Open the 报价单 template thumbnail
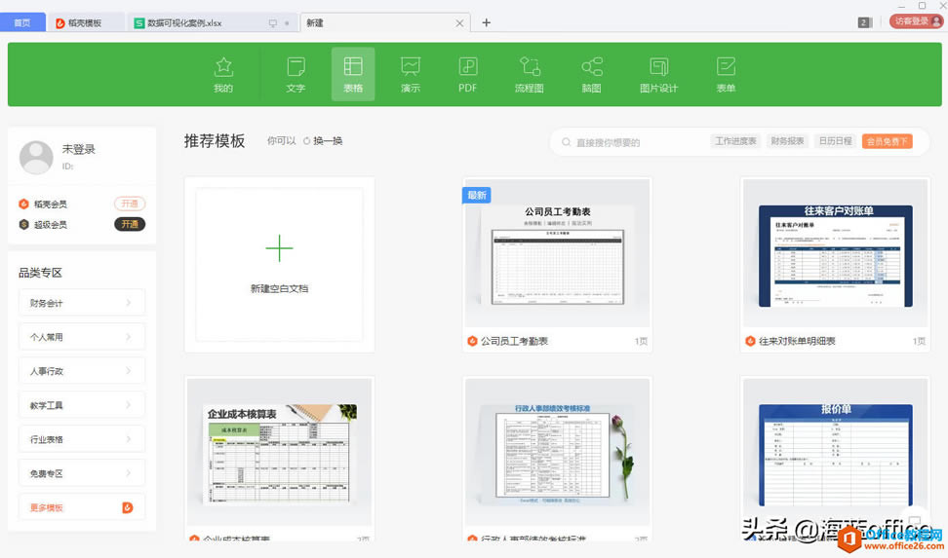Image resolution: width=948 pixels, height=558 pixels. 836,452
